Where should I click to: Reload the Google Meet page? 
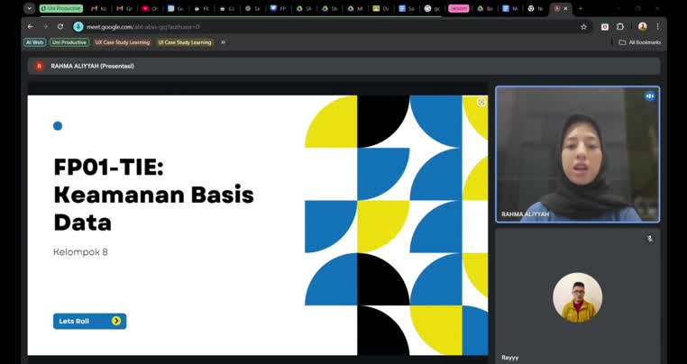[60, 27]
